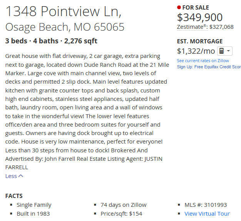This screenshot has width=241, height=221.
Task: Click the $1,322/mo estimated mortgage amount
Action: (x=196, y=51)
